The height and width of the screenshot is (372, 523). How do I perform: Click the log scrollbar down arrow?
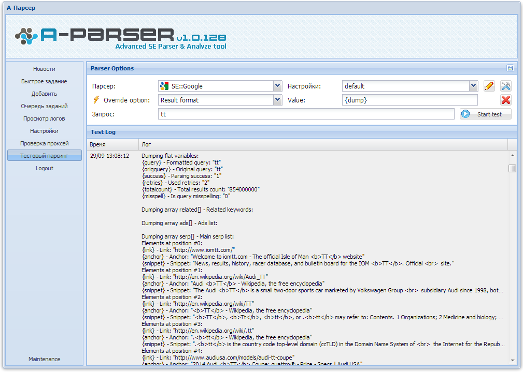[x=512, y=360]
